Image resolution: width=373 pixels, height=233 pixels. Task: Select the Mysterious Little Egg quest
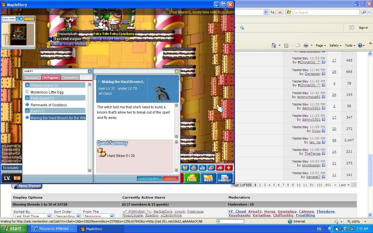(47, 92)
